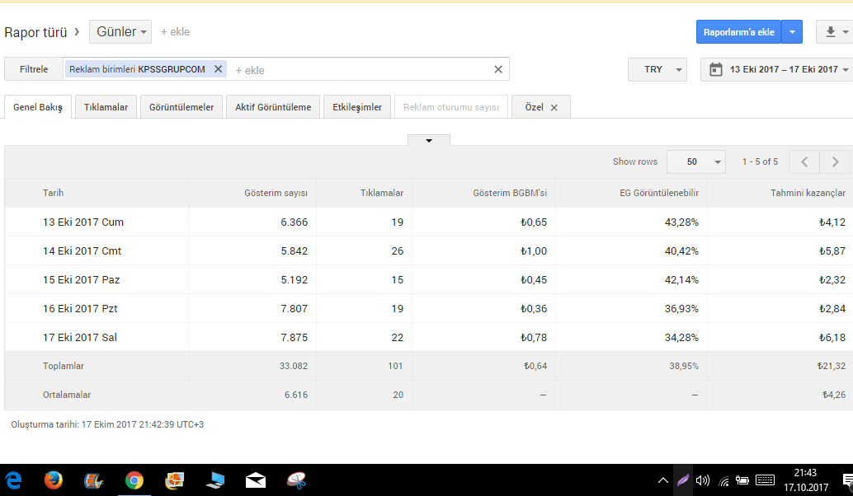This screenshot has width=853, height=496.
Task: Click the feather icon in tray
Action: [x=683, y=480]
